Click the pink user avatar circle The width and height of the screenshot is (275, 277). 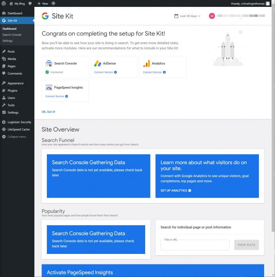(212, 16)
